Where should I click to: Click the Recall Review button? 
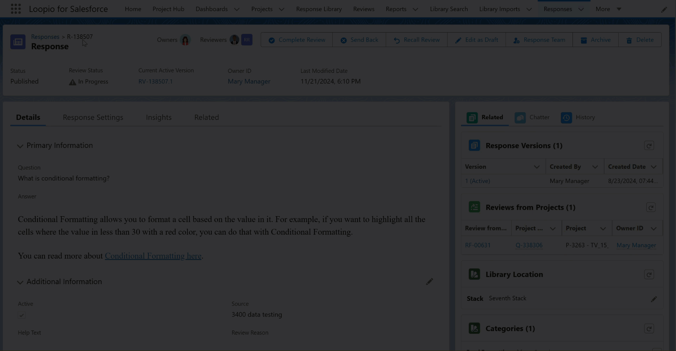coord(417,40)
